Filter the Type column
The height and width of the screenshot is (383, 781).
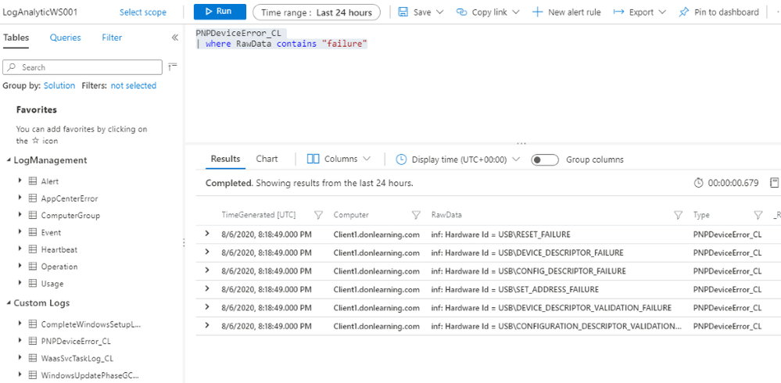click(758, 215)
